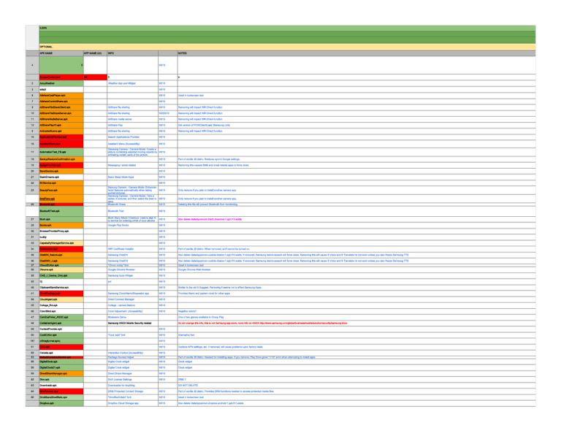
Task: Select the AllSharePlay15.apk cell
Action: 61,125
